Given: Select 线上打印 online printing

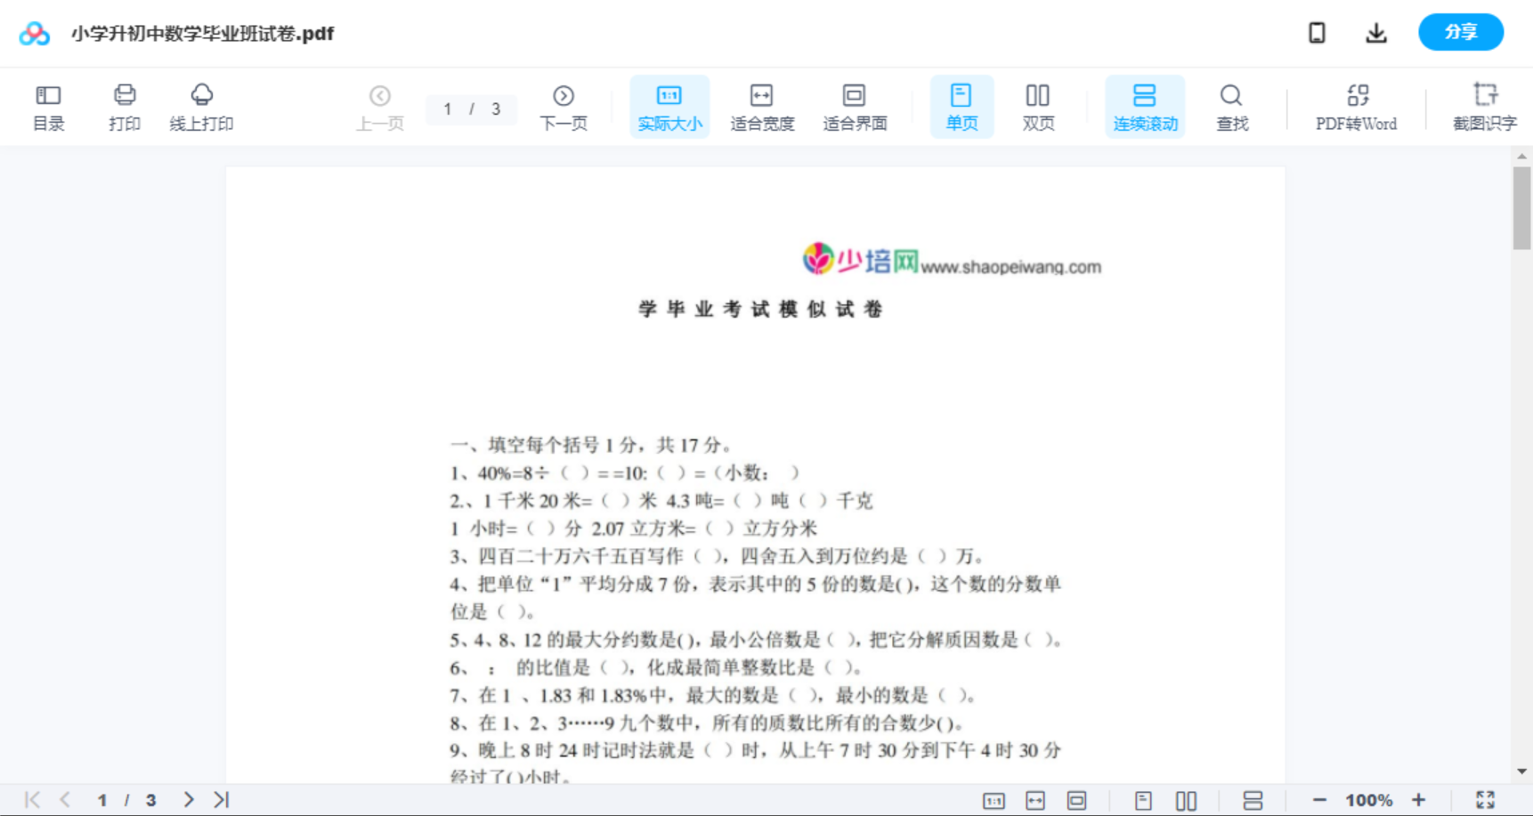Looking at the screenshot, I should click(x=201, y=106).
